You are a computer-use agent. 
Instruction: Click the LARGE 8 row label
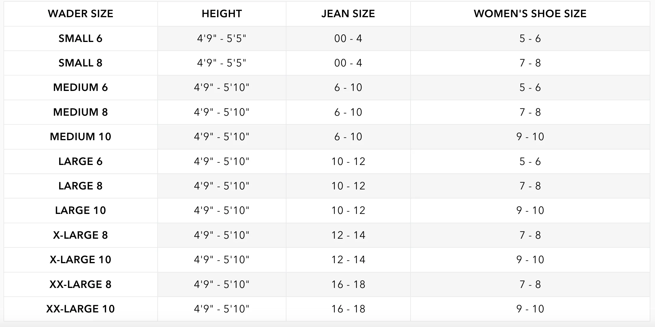[80, 186]
